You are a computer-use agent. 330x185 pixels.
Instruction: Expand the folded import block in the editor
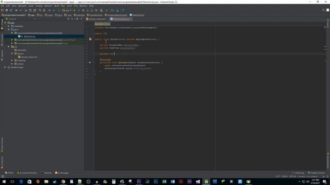click(105, 33)
